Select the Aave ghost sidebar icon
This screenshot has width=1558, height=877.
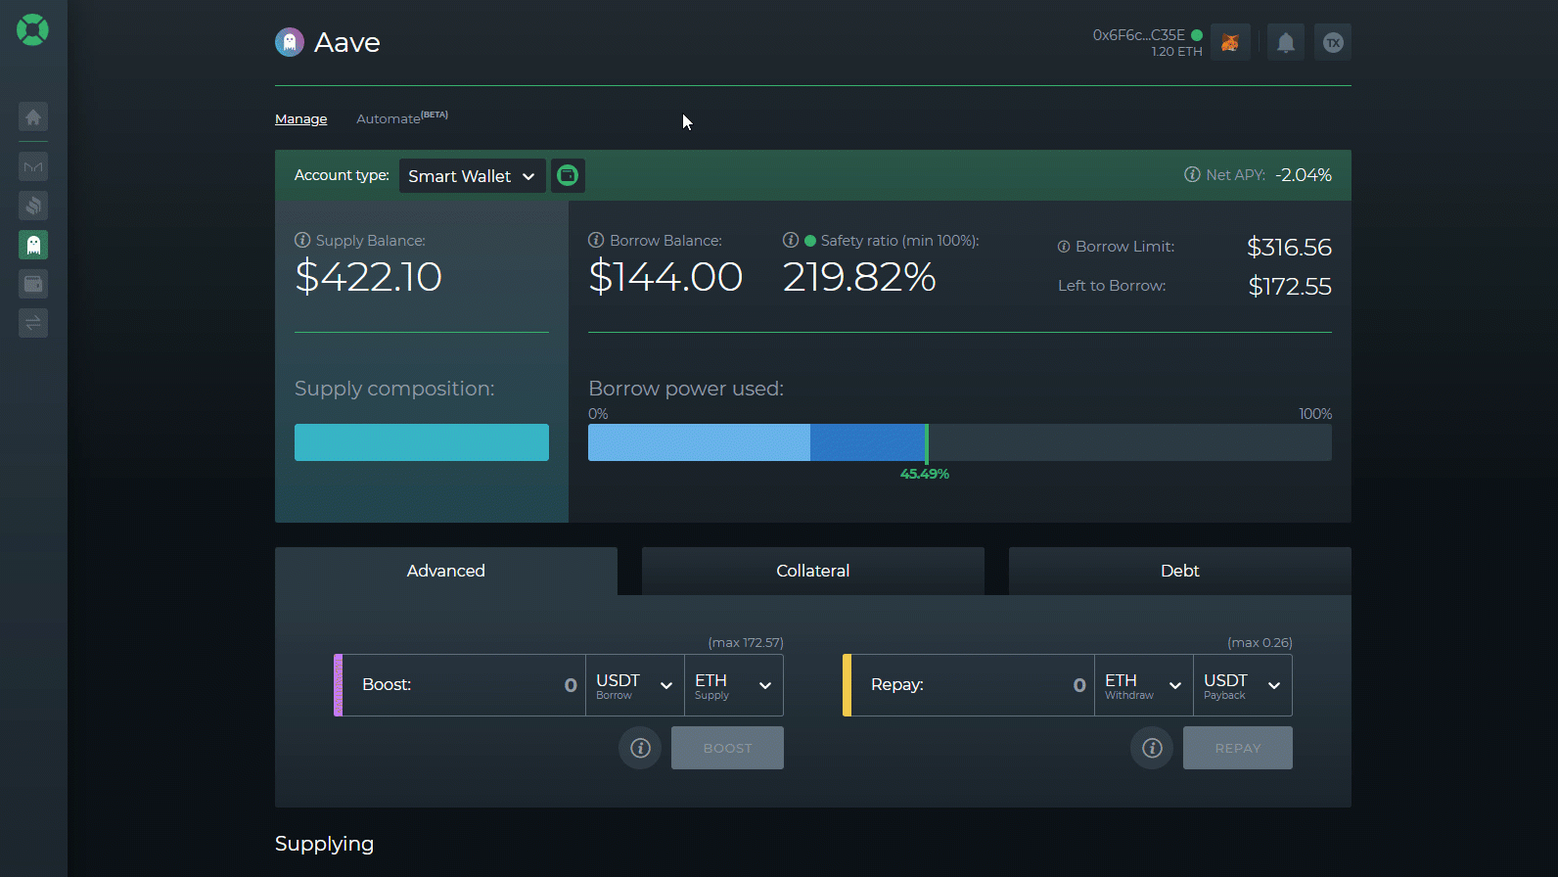[33, 245]
